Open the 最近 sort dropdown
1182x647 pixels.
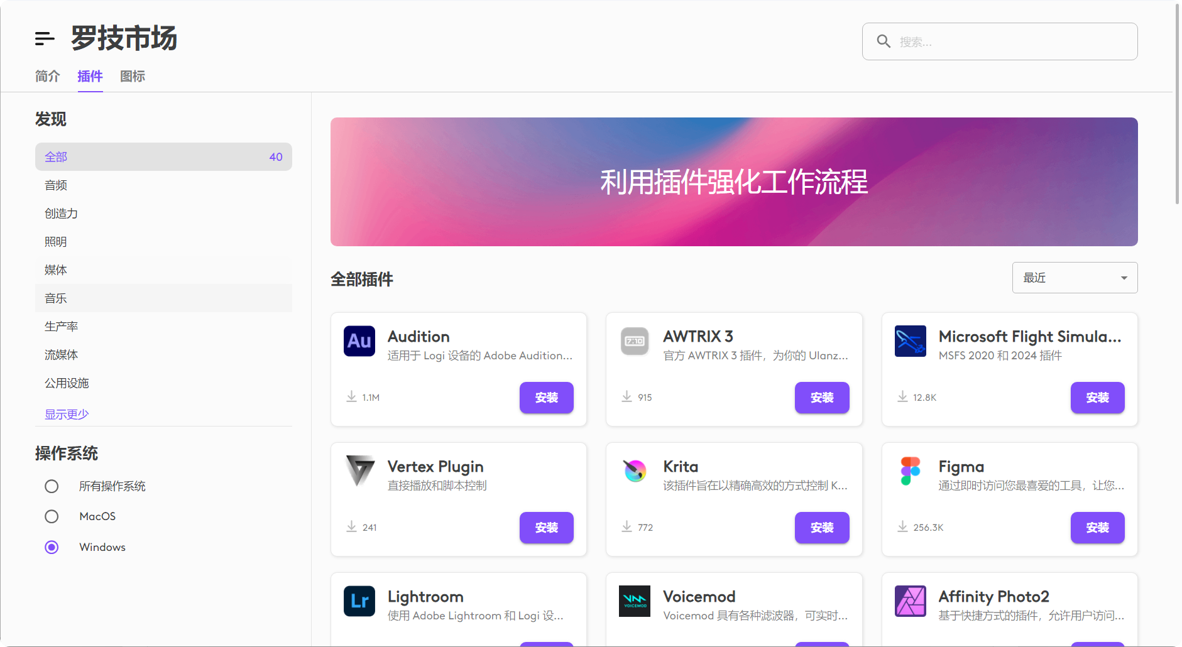click(1075, 278)
